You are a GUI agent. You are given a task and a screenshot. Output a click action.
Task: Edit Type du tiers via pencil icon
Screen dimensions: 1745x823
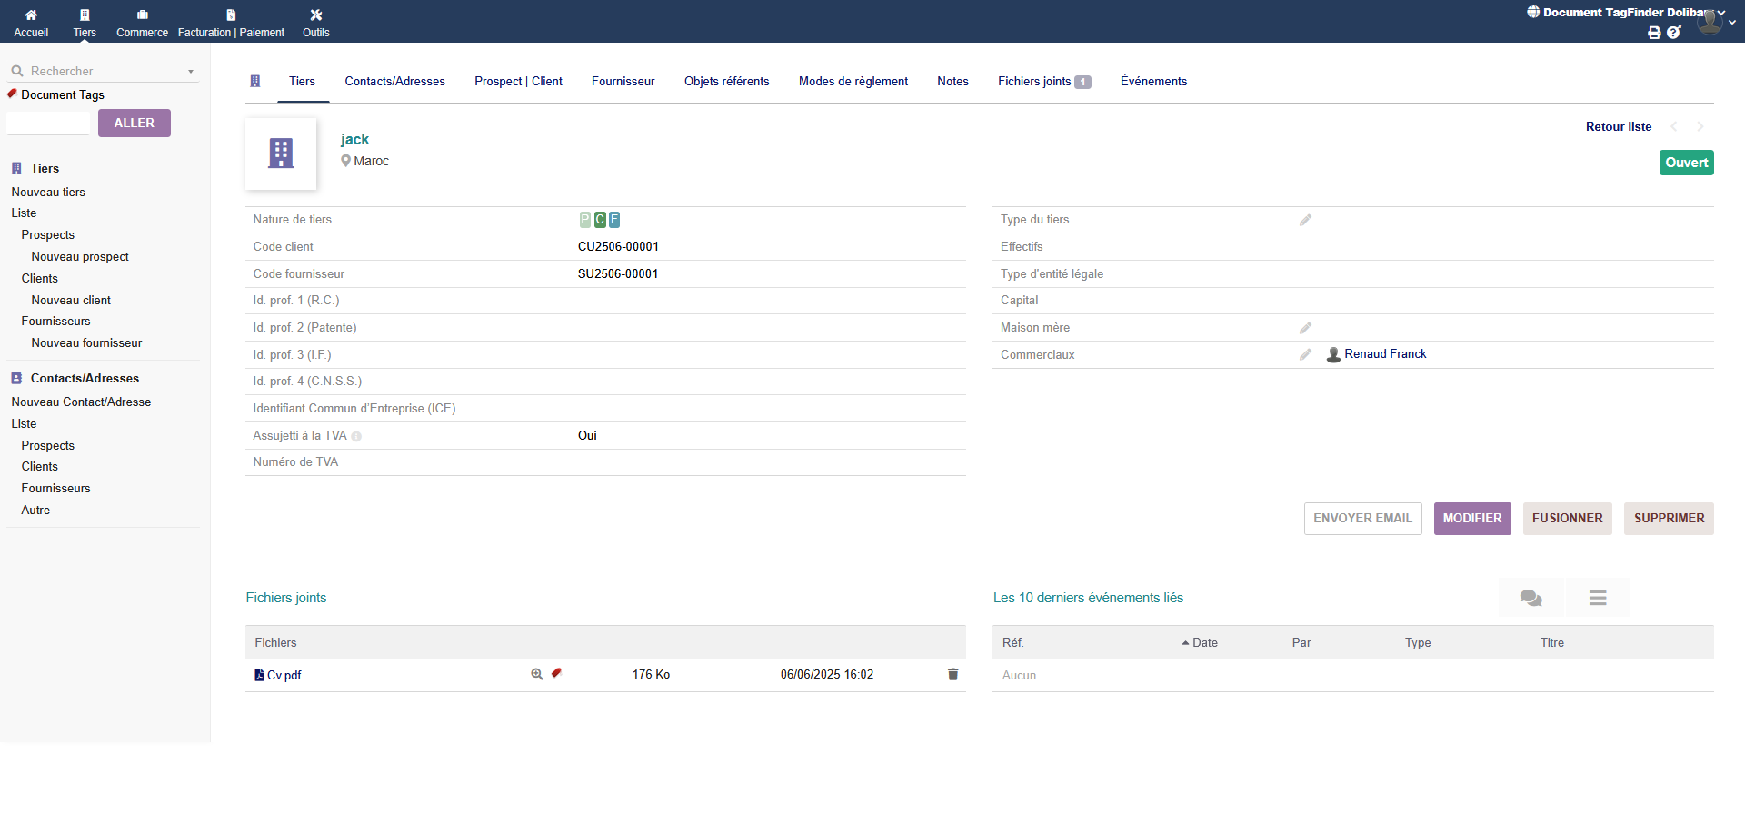point(1305,220)
